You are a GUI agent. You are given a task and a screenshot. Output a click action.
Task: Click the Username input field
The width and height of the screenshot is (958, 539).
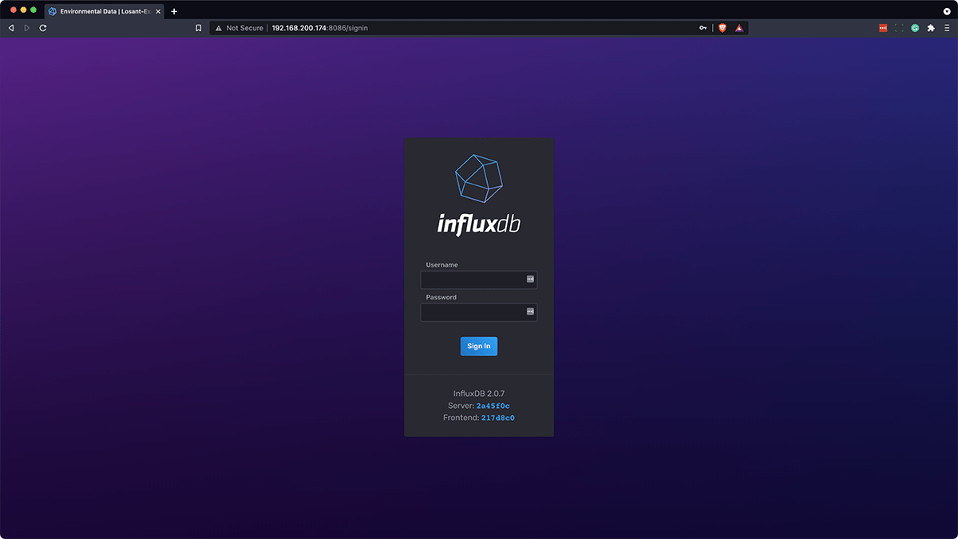pos(479,279)
